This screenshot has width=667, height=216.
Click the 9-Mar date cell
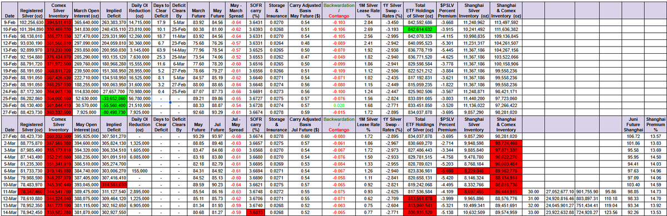(9, 178)
